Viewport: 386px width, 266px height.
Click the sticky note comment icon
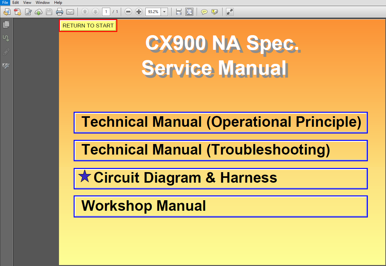(204, 12)
